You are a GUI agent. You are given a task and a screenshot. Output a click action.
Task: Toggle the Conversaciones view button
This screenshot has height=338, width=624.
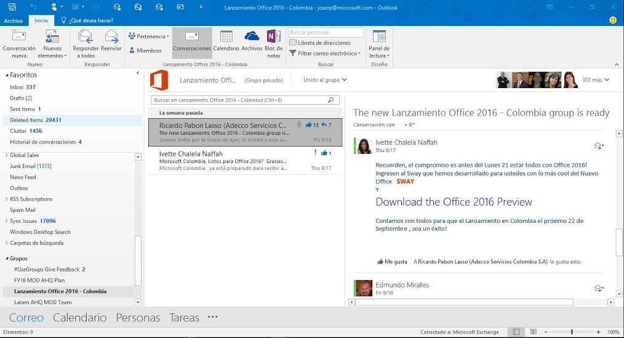(x=192, y=40)
